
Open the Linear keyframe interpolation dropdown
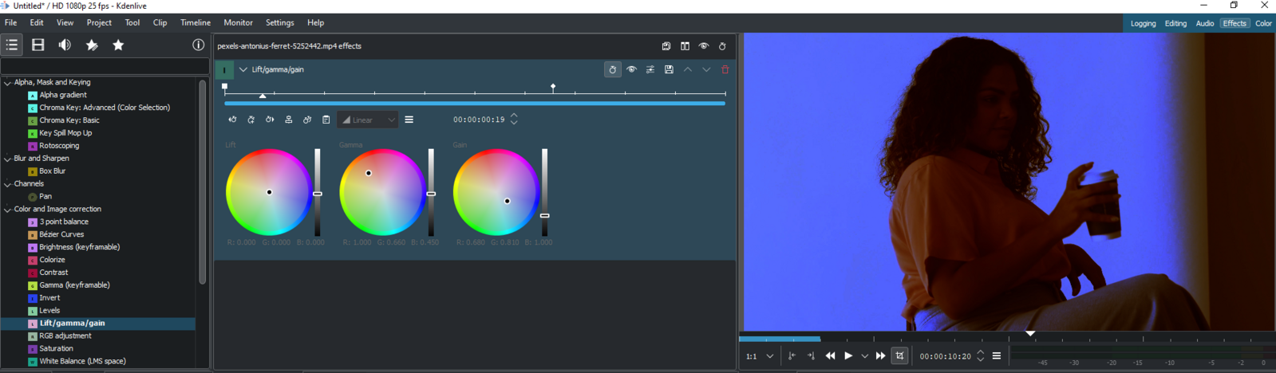(x=369, y=120)
